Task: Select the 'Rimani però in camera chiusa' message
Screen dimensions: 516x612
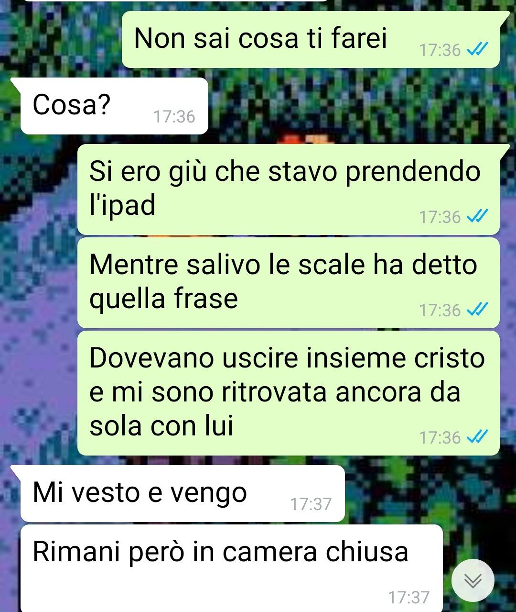Action: pyautogui.click(x=232, y=568)
